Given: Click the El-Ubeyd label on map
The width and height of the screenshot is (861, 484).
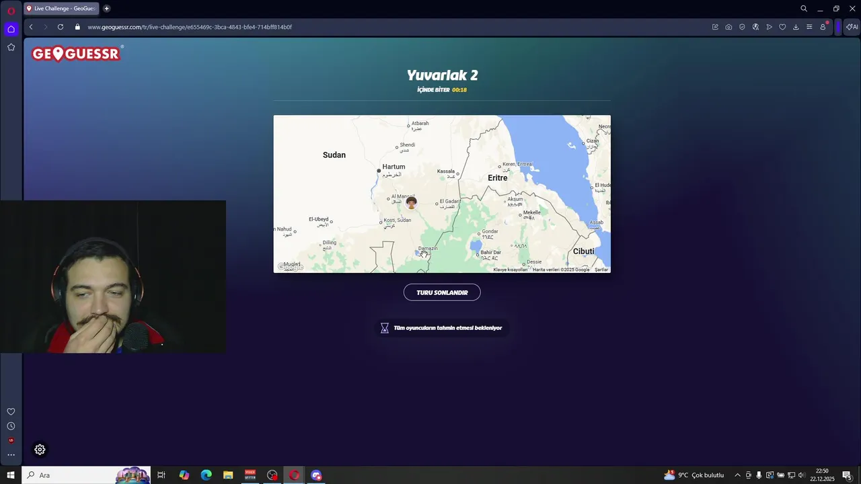Looking at the screenshot, I should click(318, 219).
